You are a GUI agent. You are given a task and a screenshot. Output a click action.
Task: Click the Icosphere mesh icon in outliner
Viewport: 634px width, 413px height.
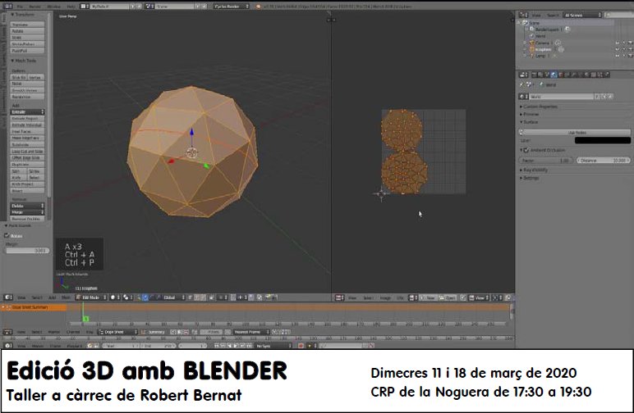tap(533, 49)
